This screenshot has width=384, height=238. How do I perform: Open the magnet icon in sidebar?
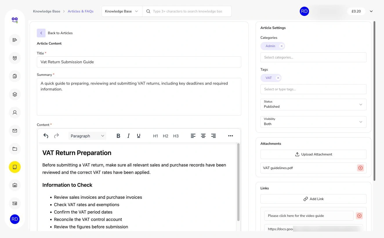coord(15,58)
